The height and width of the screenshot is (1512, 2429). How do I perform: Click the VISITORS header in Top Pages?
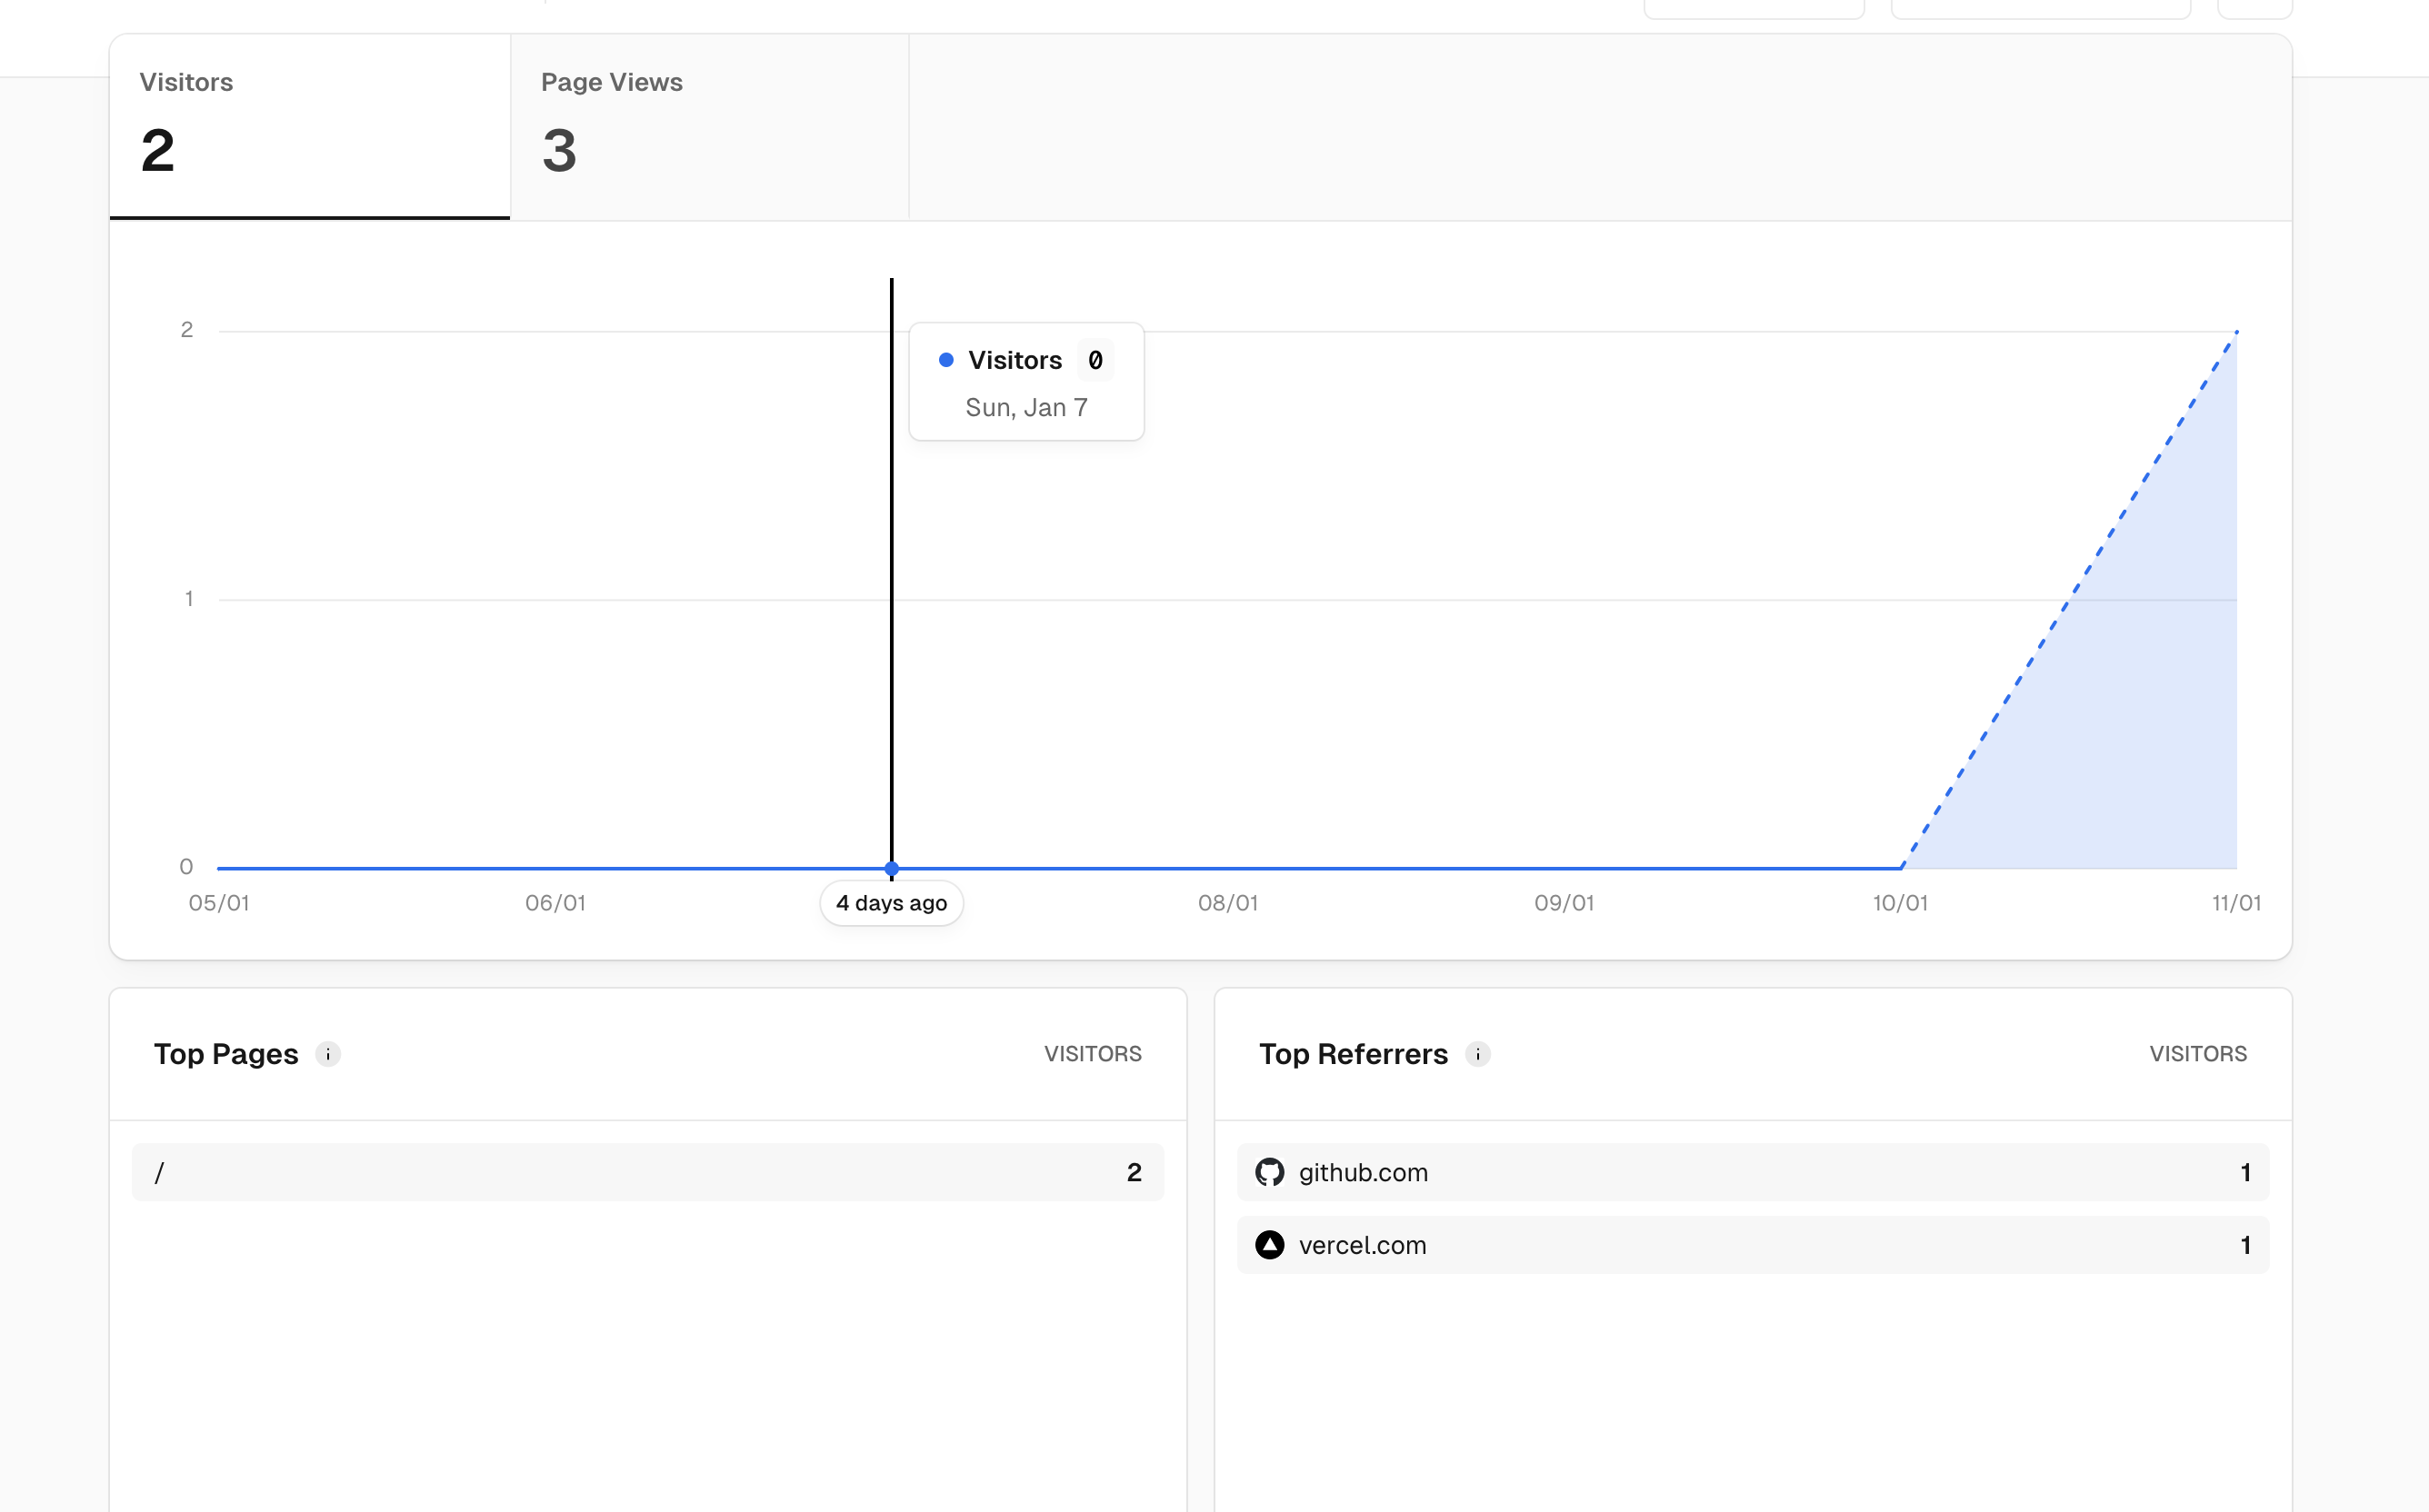pos(1093,1054)
